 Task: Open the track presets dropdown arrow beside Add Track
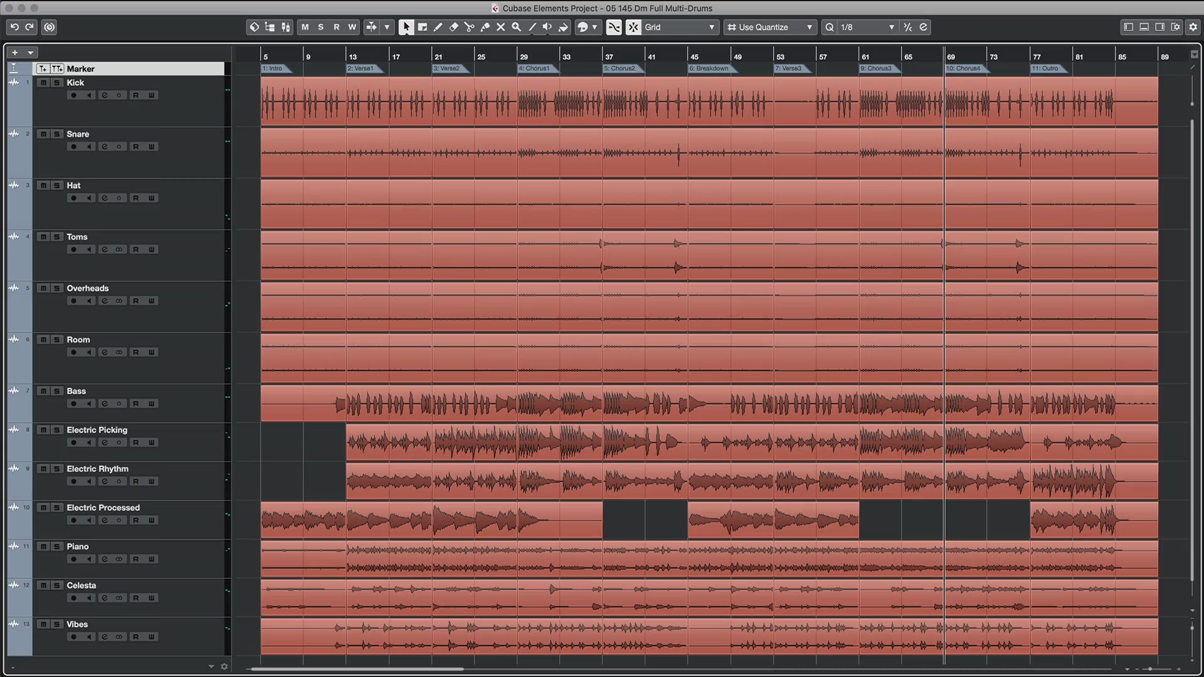point(30,53)
